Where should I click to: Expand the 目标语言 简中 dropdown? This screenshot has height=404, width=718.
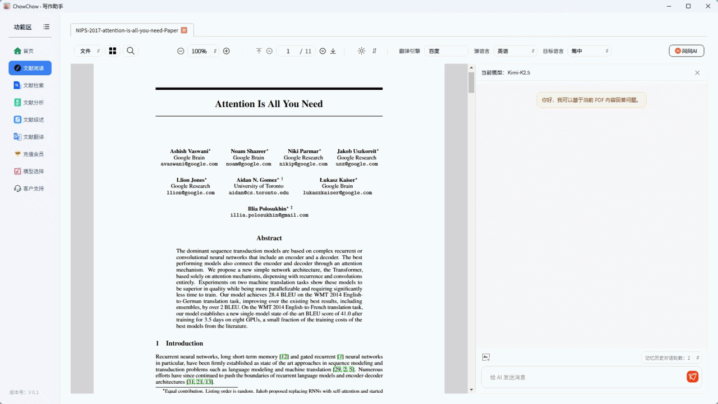(589, 51)
